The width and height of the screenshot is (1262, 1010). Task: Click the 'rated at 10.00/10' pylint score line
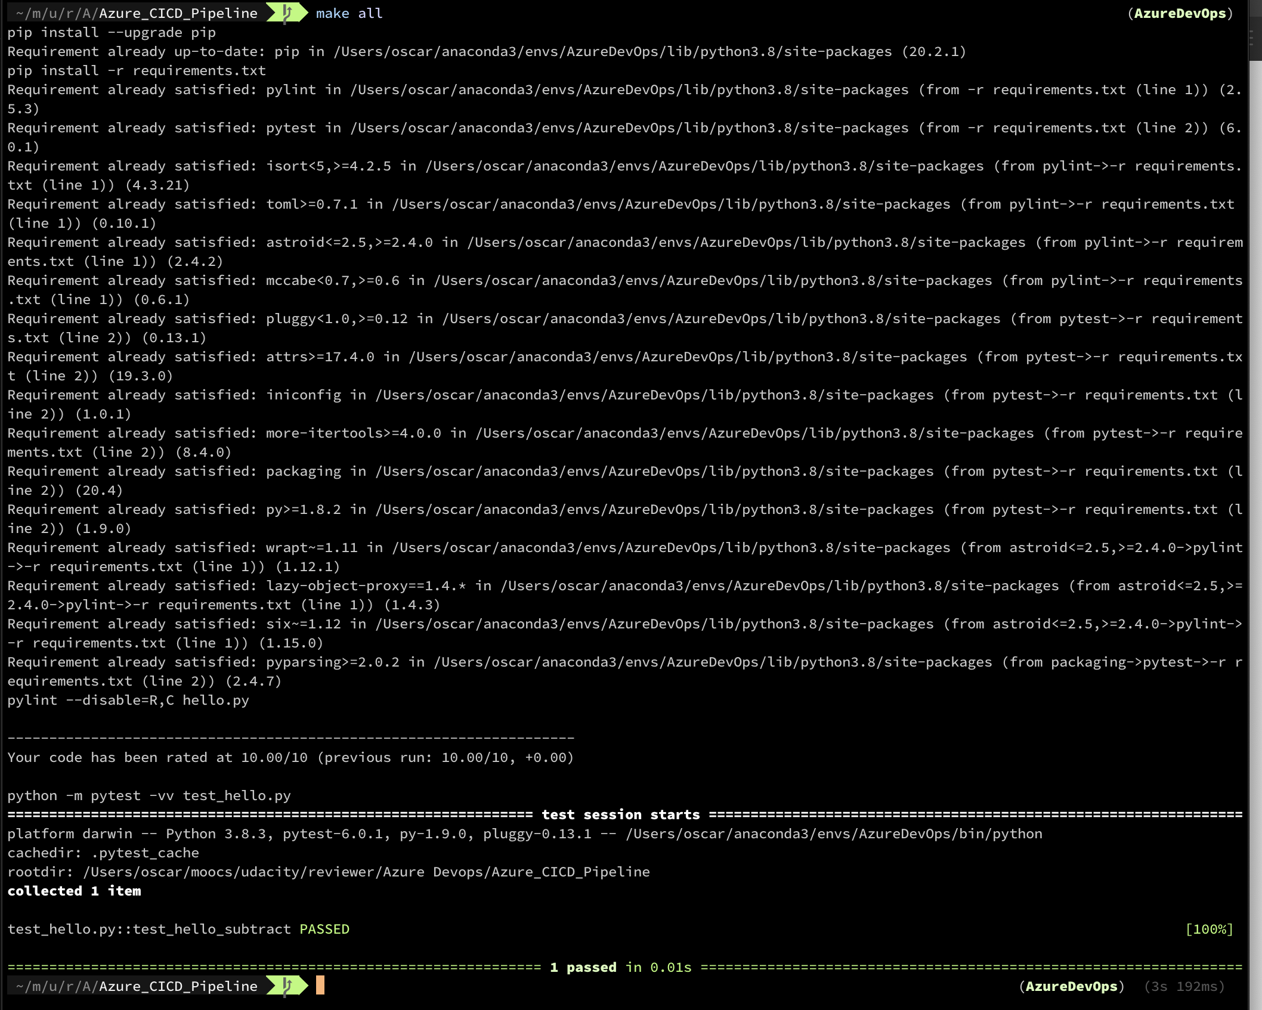click(x=290, y=757)
